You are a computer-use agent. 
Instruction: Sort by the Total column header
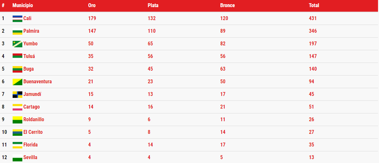(x=314, y=5)
